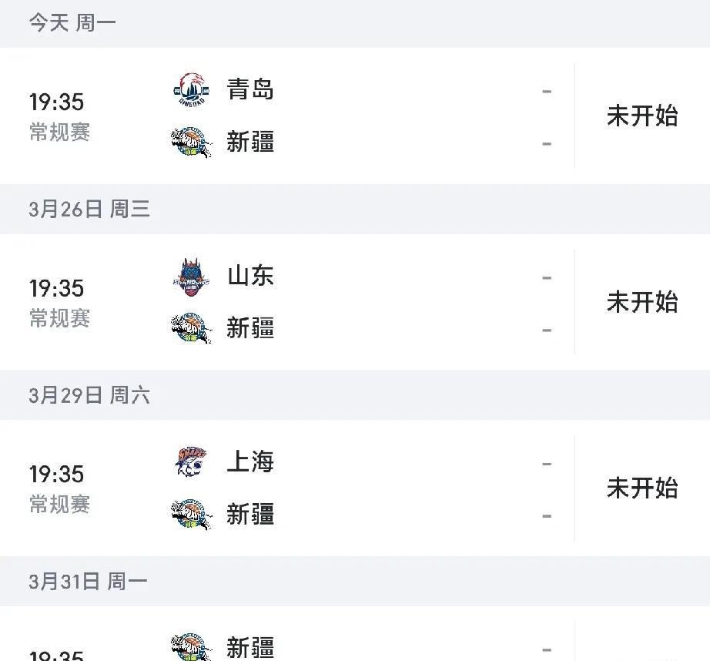Open the 上海 team name
710x661 pixels.
pos(250,461)
